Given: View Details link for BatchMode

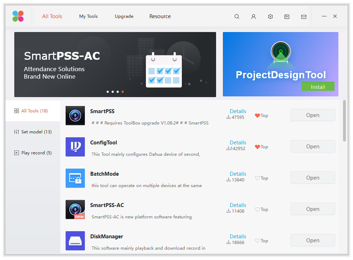Looking at the screenshot, I should pyautogui.click(x=238, y=174).
